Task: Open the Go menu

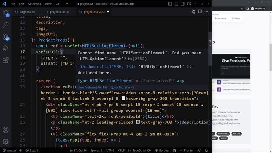Action: [x=58, y=4]
